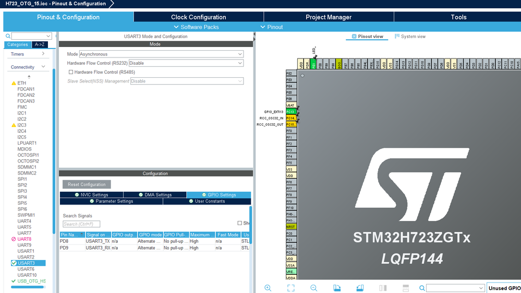This screenshot has width=521, height=293.
Task: Expand the Pinout menu
Action: point(272,27)
